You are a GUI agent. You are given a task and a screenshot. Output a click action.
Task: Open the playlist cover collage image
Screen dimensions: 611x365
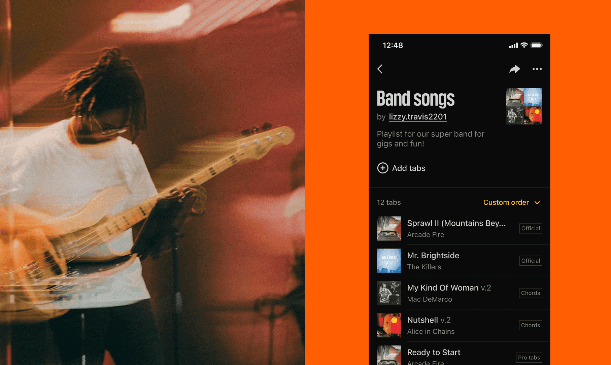point(524,106)
